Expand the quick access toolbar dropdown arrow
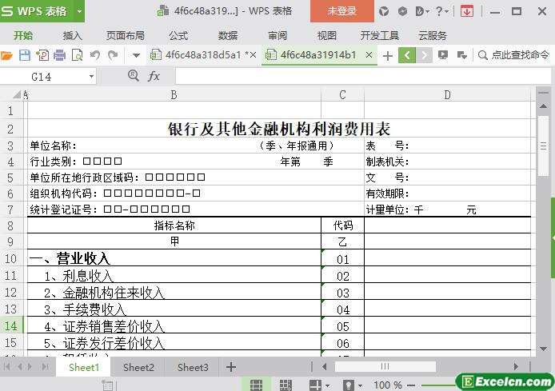This screenshot has width=555, height=391. pos(136,55)
